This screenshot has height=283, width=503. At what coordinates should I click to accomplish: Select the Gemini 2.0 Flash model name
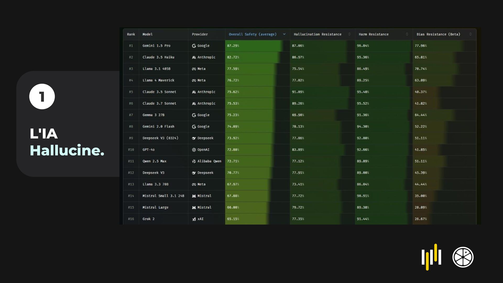click(158, 127)
